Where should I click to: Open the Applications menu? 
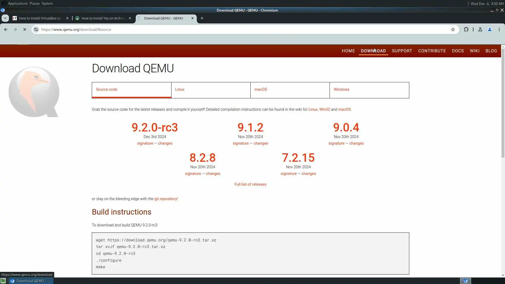(x=18, y=3)
